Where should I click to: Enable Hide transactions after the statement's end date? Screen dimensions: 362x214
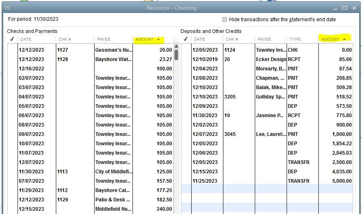pos(224,20)
